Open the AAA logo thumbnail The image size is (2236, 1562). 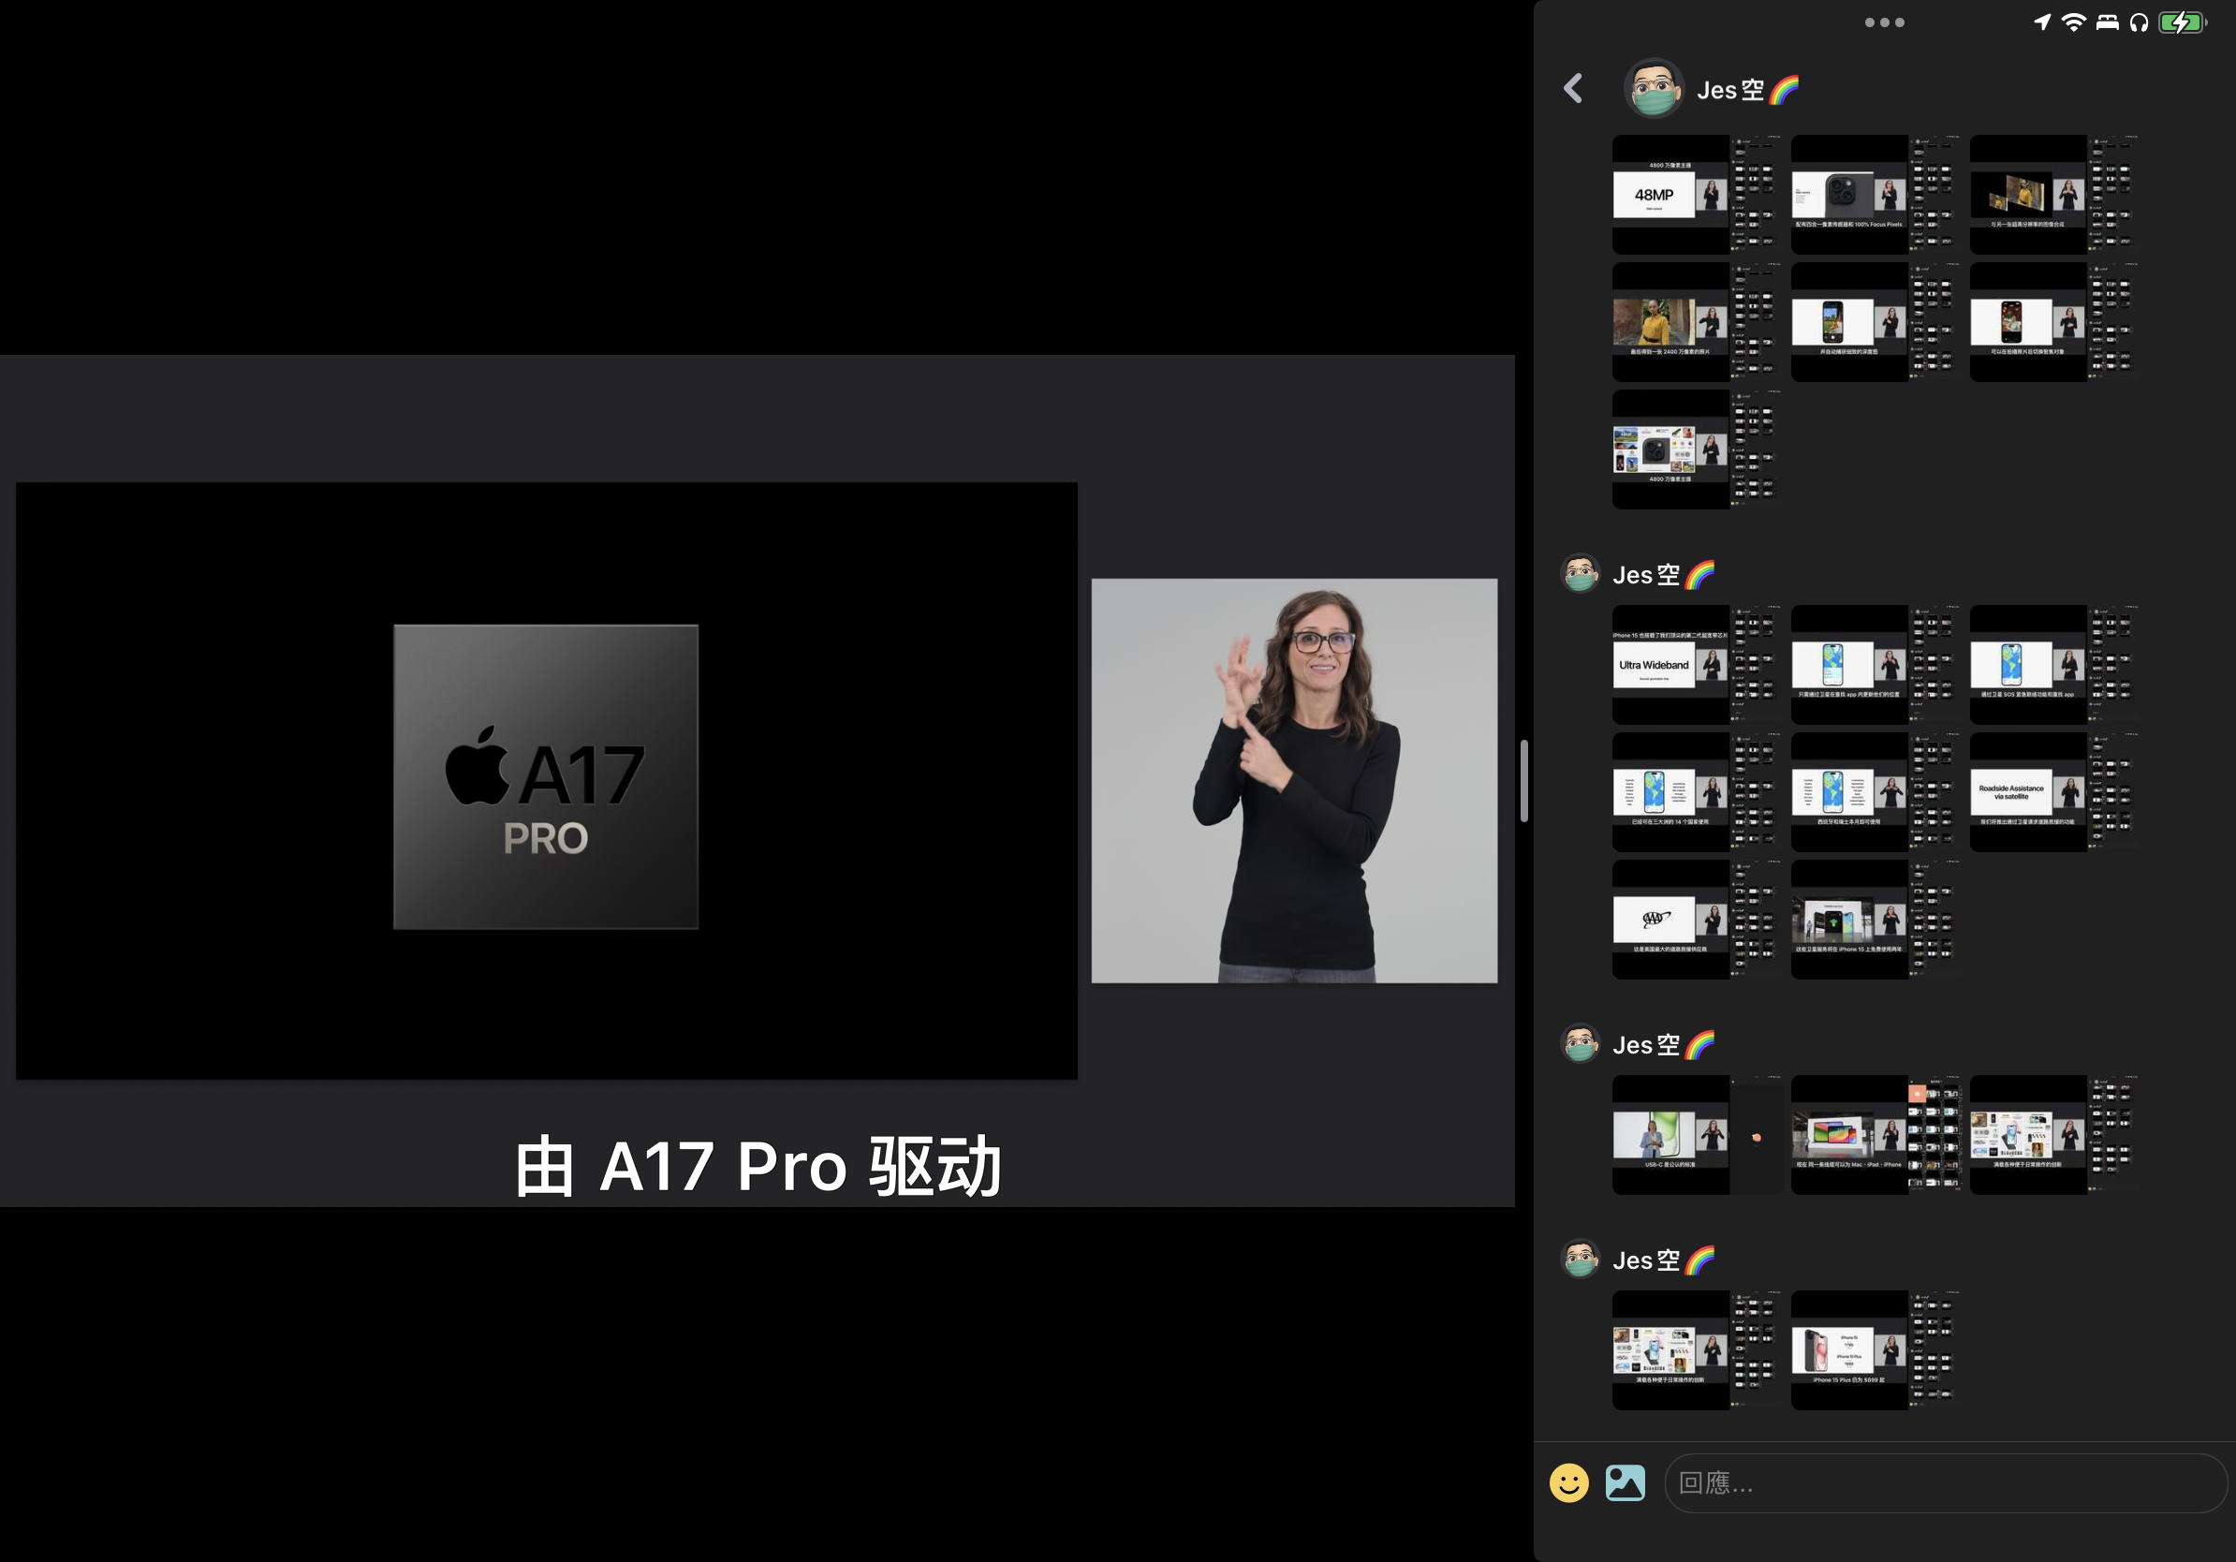1698,921
